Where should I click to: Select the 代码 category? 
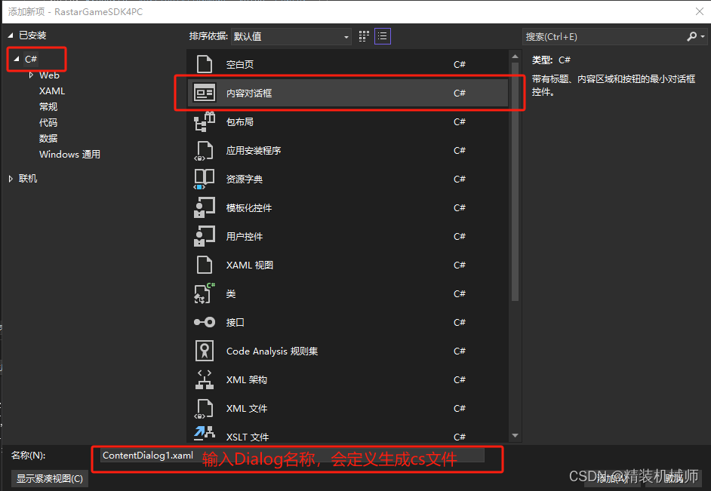pos(48,123)
